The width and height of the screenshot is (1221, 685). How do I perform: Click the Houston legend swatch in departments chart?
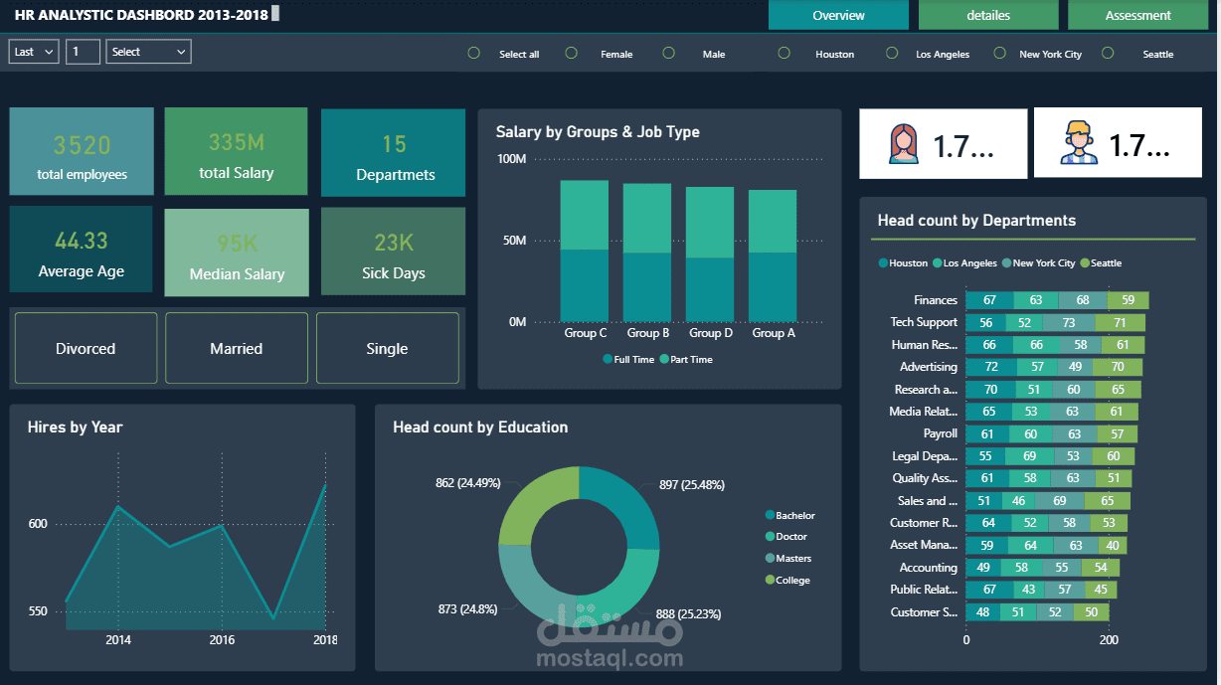883,263
